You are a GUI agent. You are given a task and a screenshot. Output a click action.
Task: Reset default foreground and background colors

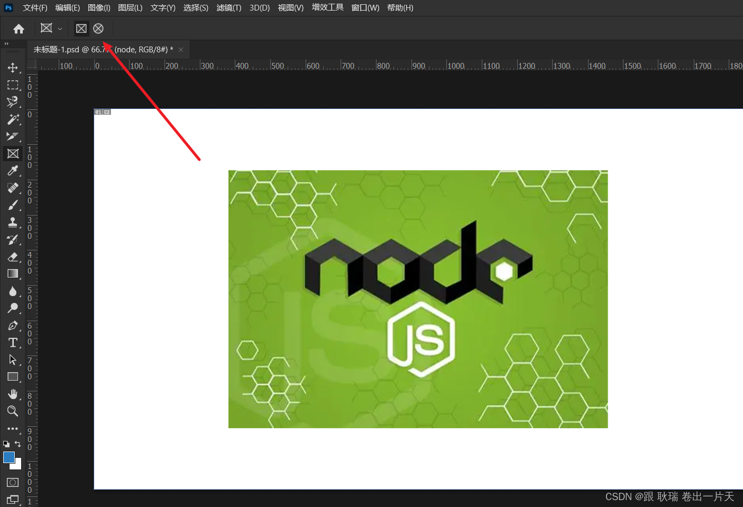(x=6, y=444)
